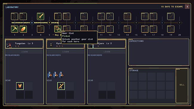The height and width of the screenshot is (109, 194).
Task: Select Tungsten Lv 3 hero header
Action: 24,44
